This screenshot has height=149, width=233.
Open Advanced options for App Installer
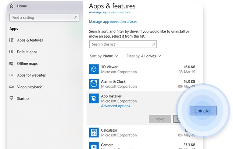pos(115,106)
